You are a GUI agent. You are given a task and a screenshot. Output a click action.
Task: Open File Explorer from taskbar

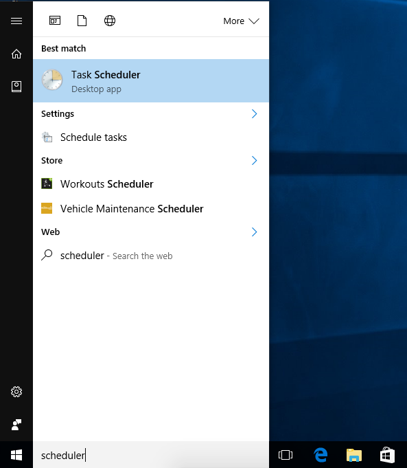[354, 455]
